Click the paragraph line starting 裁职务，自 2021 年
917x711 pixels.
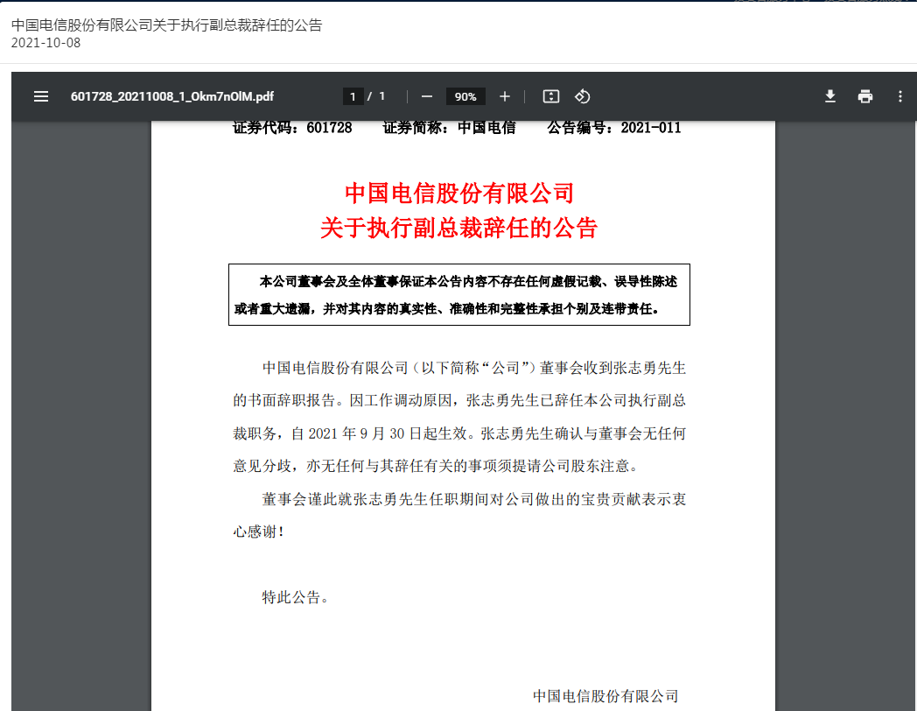[x=459, y=433]
